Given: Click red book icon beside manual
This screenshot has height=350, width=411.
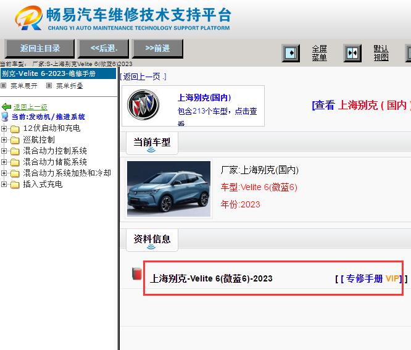Looking at the screenshot, I should [x=136, y=273].
